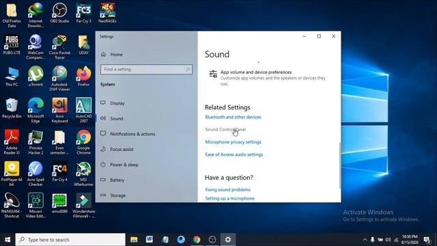The width and height of the screenshot is (437, 246).
Task: Open Word from the taskbar
Action: point(150,239)
